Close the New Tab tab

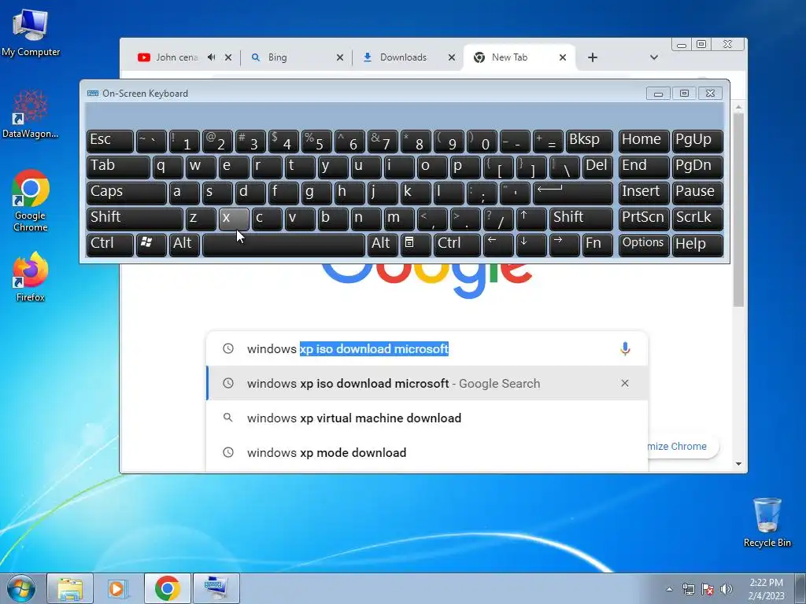(563, 57)
